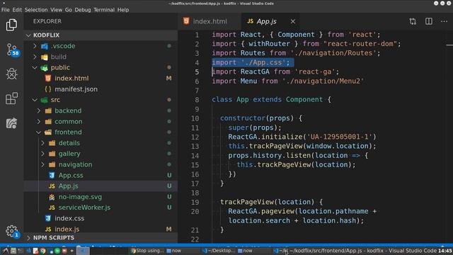Click 'react-router-dom' string on line 2

pos(360,44)
